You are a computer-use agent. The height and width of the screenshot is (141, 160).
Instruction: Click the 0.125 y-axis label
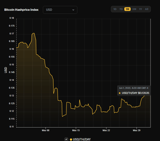click(x=12, y=104)
